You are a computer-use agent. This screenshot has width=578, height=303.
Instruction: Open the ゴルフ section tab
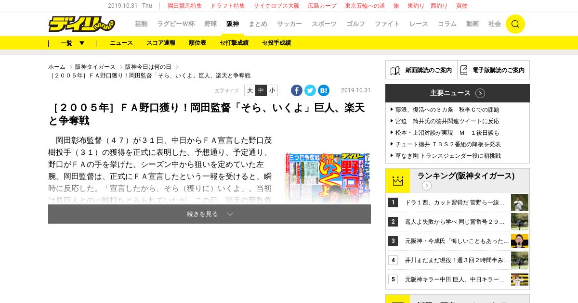pyautogui.click(x=356, y=24)
